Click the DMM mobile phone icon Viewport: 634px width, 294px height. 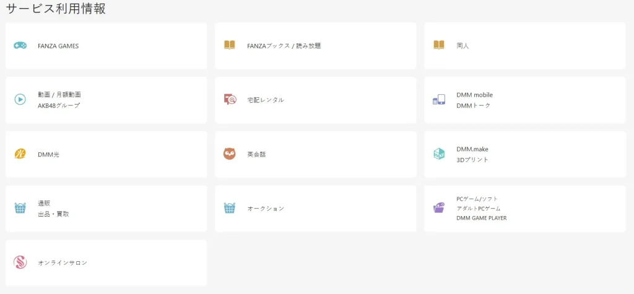click(x=438, y=100)
